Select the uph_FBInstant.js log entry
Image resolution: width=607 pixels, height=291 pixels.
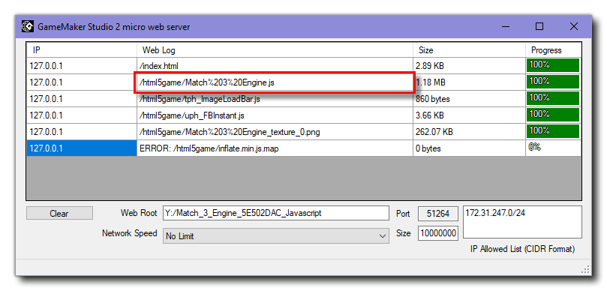point(275,115)
